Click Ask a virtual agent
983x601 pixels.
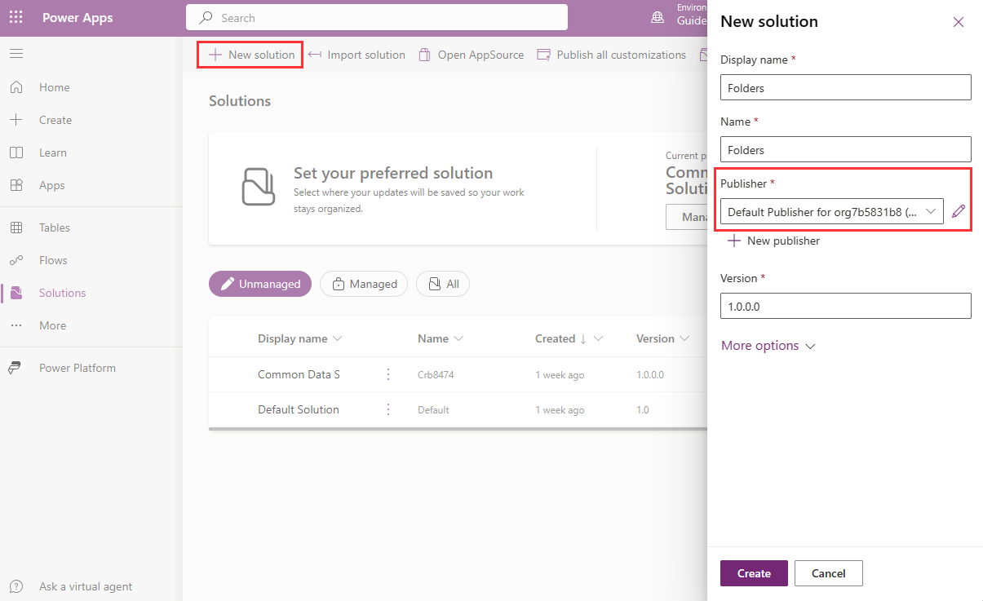click(x=85, y=586)
